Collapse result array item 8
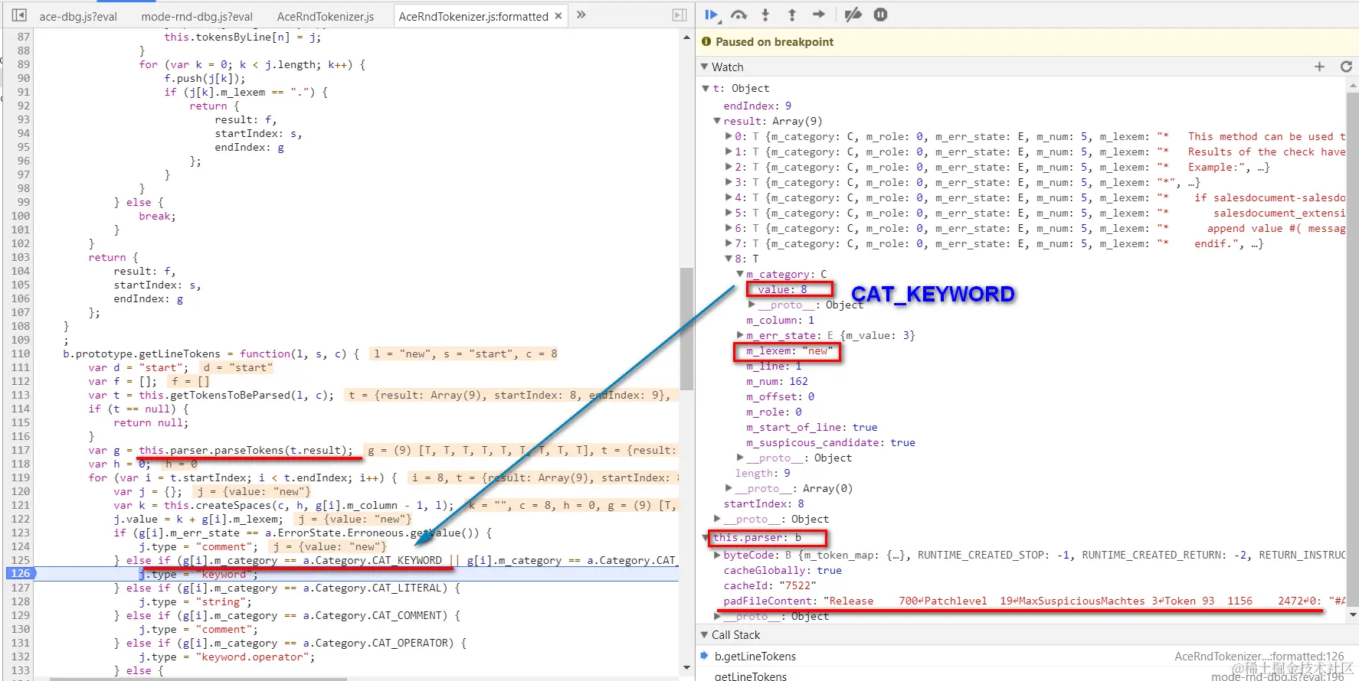 pos(729,259)
